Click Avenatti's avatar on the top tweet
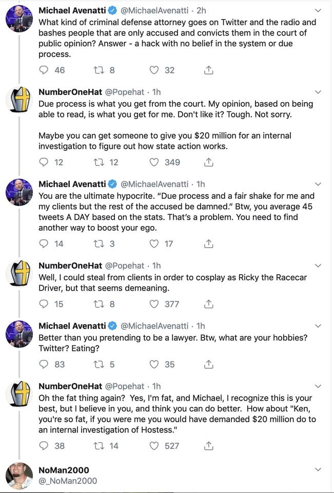Screen dimensions: 334x493 19,21
